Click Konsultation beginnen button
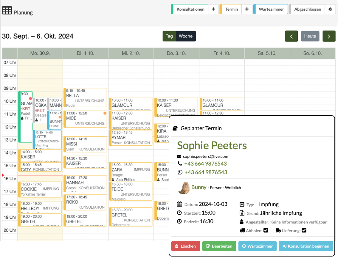 tap(306, 246)
